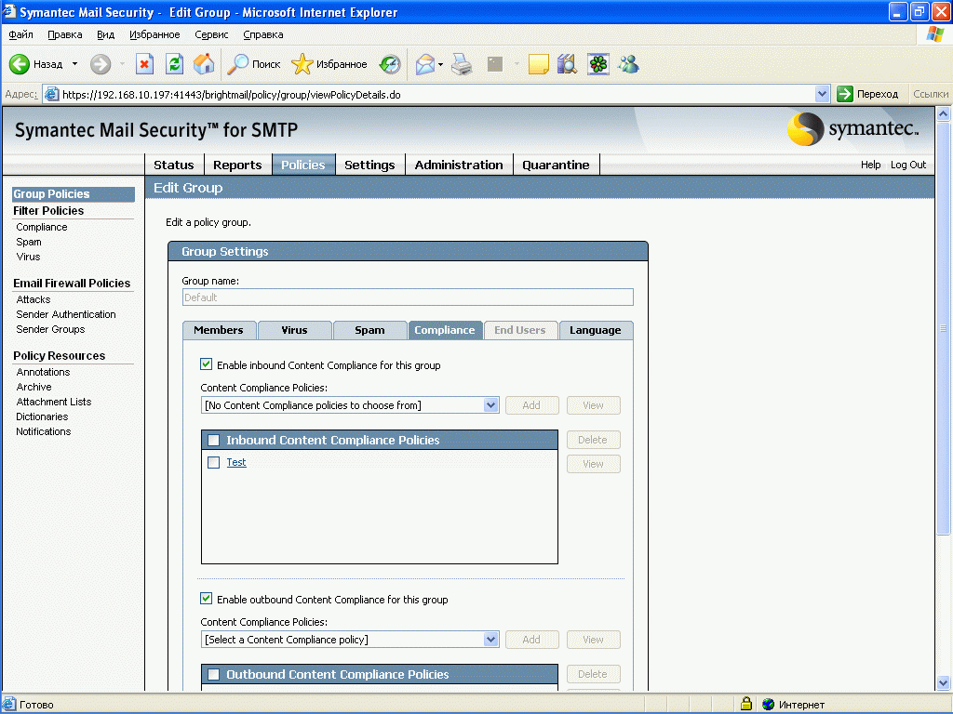The image size is (953, 714).
Task: Open Search (Поиск) magnifier icon
Action: 237,64
